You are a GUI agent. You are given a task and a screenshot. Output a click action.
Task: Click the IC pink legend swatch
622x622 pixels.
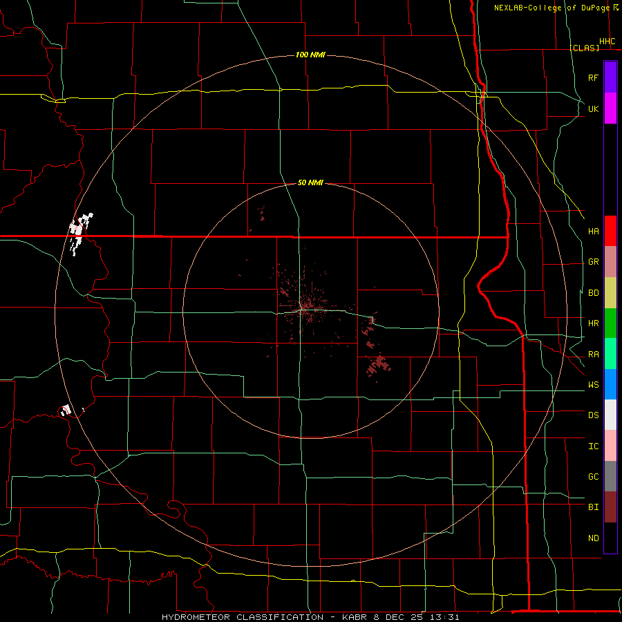pyautogui.click(x=610, y=446)
